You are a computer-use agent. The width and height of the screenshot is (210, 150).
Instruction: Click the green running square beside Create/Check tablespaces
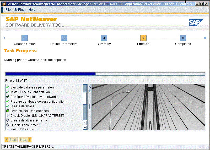(x=8, y=111)
